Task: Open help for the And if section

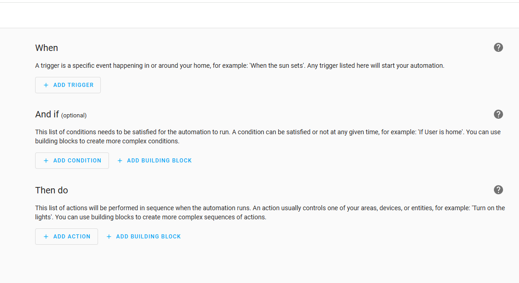Action: (498, 114)
